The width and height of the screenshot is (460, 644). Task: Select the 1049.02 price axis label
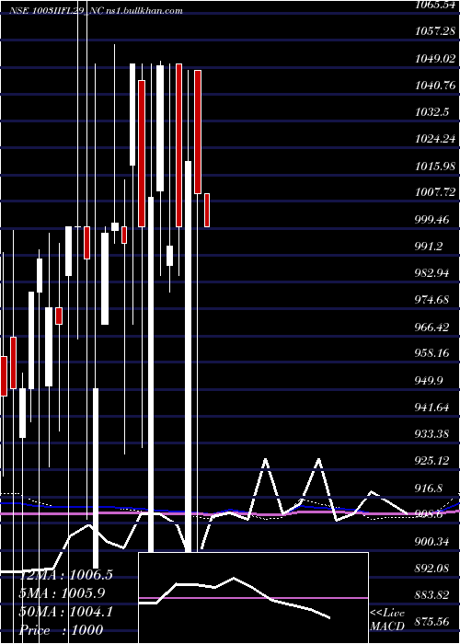click(435, 58)
